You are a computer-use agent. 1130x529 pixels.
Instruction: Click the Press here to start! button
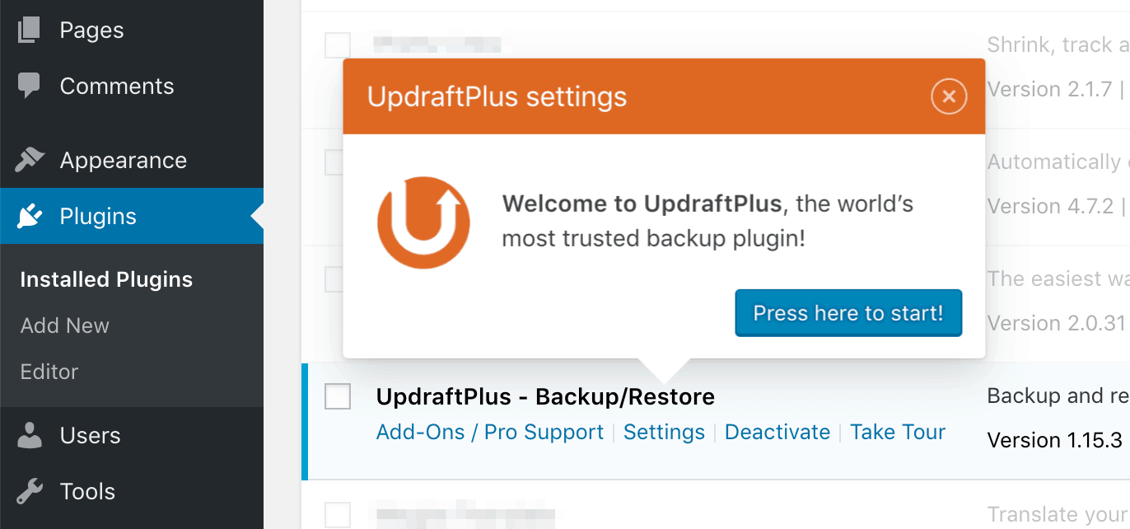tap(848, 313)
